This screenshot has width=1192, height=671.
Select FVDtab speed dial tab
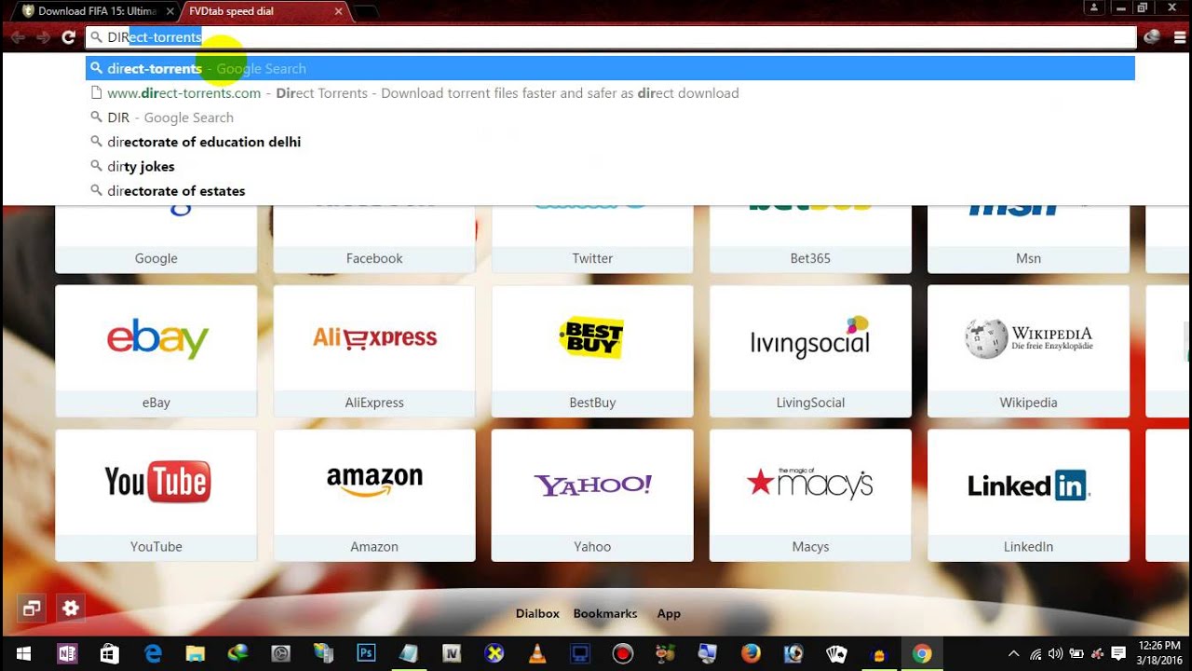tap(261, 11)
